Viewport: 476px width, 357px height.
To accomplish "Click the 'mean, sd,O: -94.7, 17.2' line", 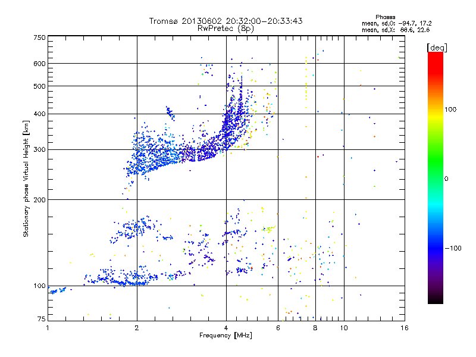I will pyautogui.click(x=396, y=23).
